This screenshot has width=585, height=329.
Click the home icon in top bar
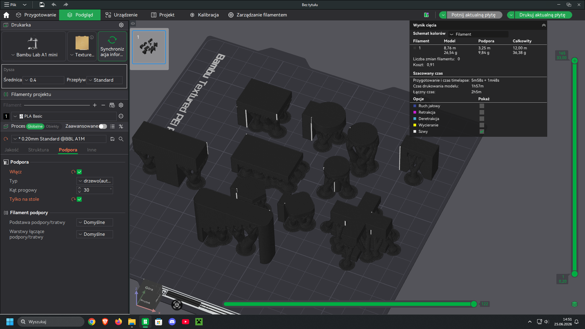click(6, 15)
